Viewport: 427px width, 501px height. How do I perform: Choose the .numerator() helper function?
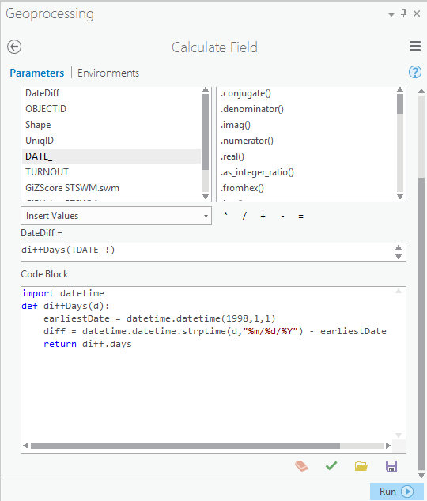click(247, 141)
